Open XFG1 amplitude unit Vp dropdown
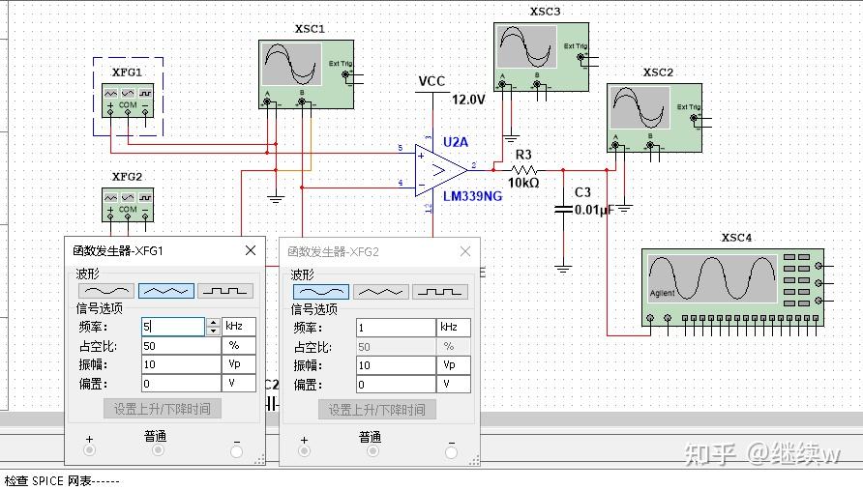 (x=239, y=364)
